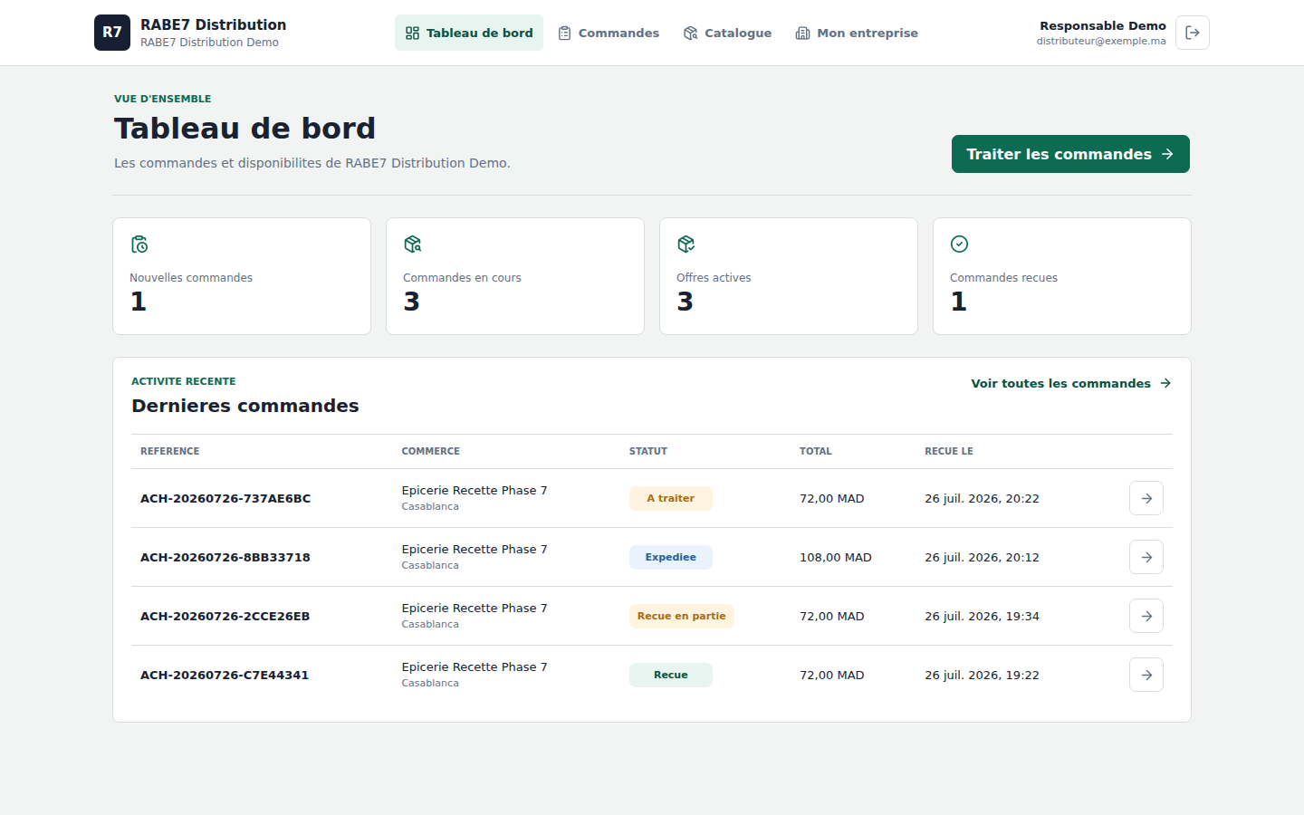Click the 108,00 MAD total
Viewport: 1304px width, 815px height.
(x=836, y=557)
